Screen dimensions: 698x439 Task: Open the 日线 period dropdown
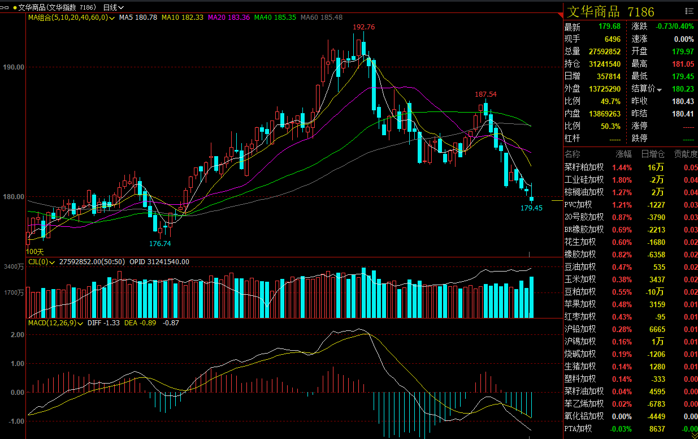click(x=114, y=7)
